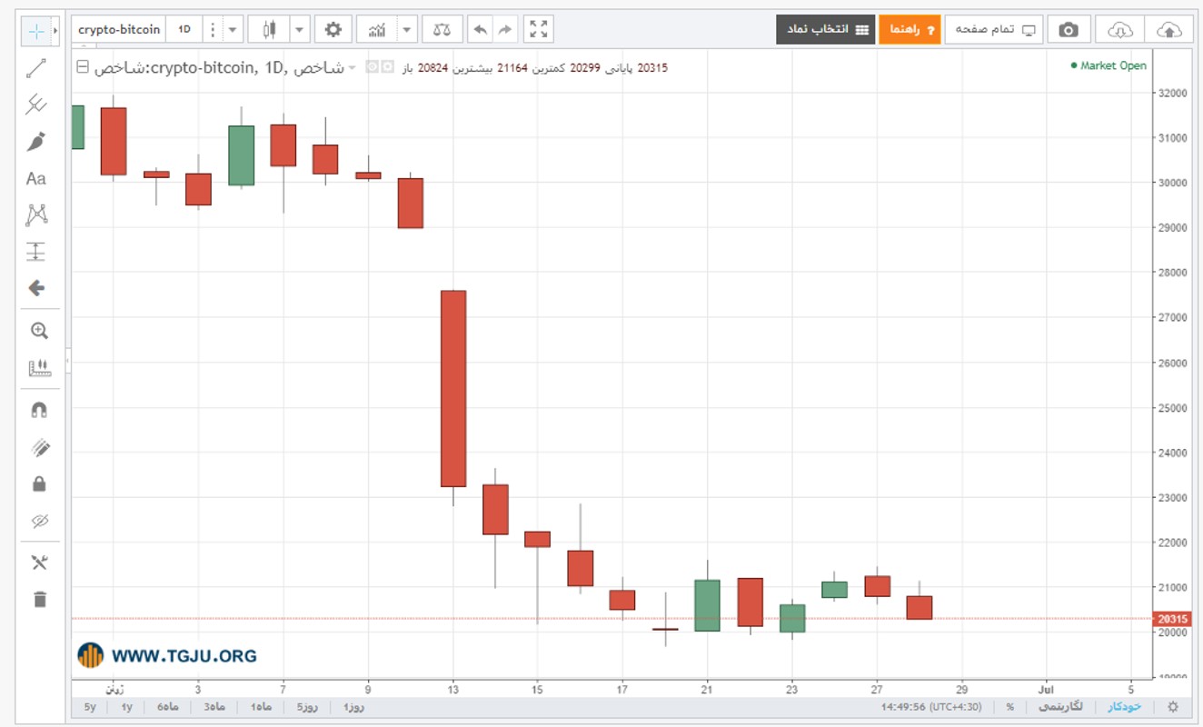The image size is (1203, 727).
Task: Save chart layout with cloud upload icon
Action: tap(1170, 30)
